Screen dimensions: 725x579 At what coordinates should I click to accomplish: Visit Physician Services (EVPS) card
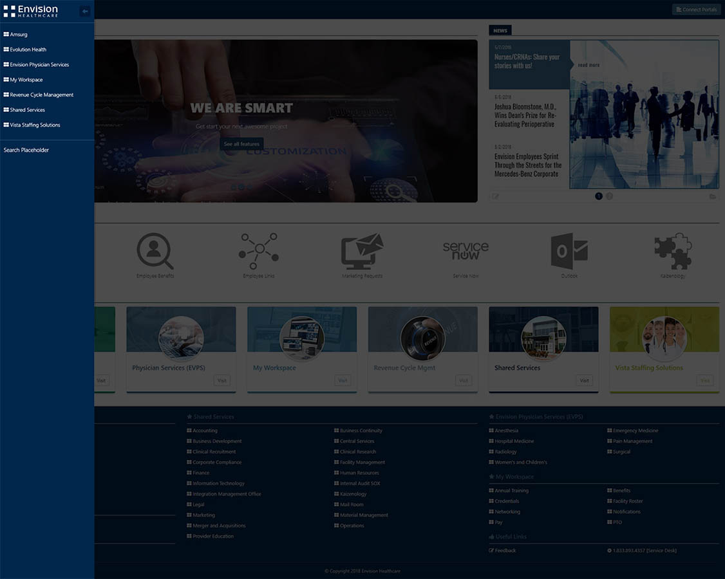[x=222, y=380]
